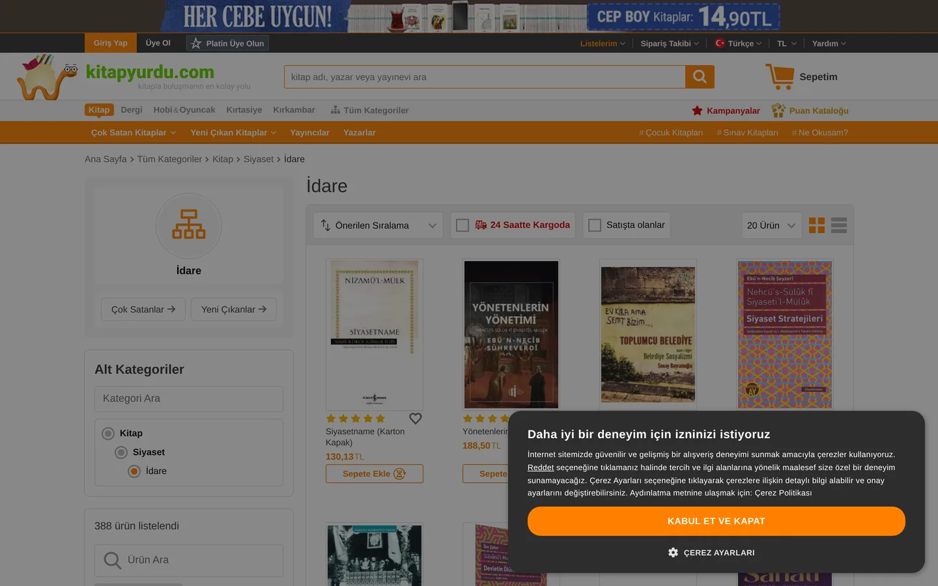Click the Turkish flag language icon
938x586 pixels.
(x=720, y=44)
